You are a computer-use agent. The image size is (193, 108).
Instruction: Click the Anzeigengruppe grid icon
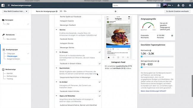[4, 50]
